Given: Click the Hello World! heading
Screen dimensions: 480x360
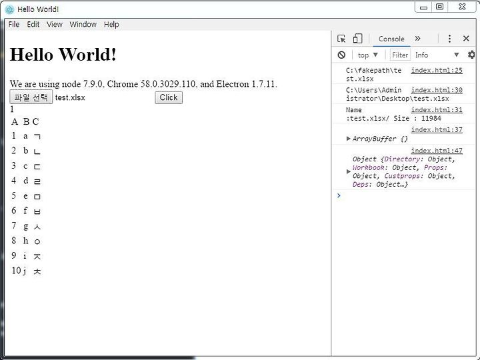Looking at the screenshot, I should click(x=63, y=55).
